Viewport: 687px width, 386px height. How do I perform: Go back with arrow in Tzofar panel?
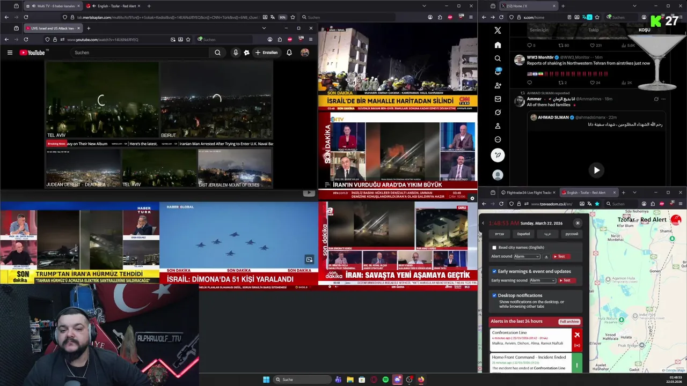point(483,223)
